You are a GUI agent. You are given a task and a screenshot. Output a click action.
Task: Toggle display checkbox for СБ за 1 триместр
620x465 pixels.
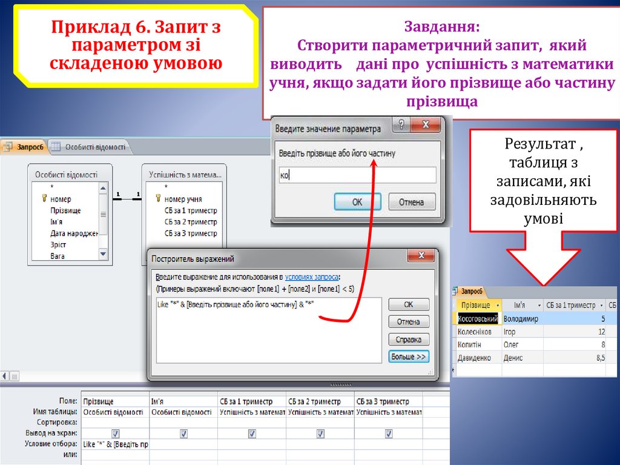pyautogui.click(x=252, y=433)
